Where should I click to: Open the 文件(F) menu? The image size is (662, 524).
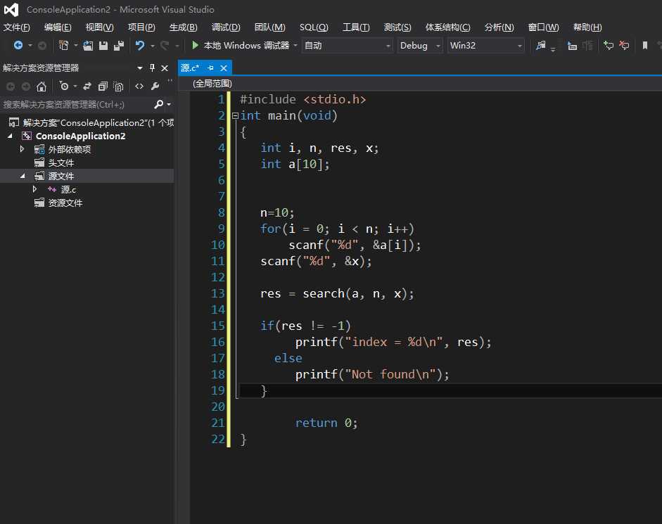pos(17,27)
